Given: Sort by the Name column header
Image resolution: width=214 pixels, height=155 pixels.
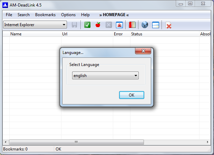Looking at the screenshot, I should point(35,34).
